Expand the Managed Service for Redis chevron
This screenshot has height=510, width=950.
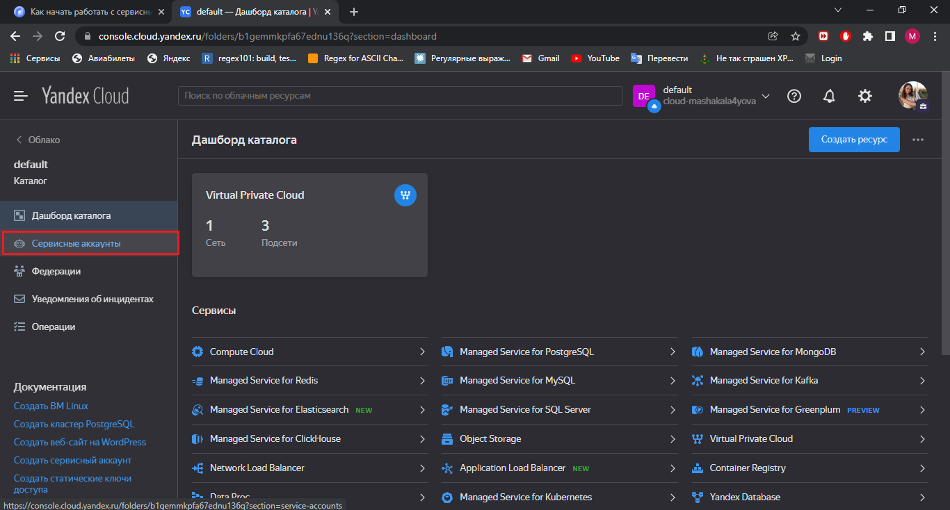tap(422, 381)
